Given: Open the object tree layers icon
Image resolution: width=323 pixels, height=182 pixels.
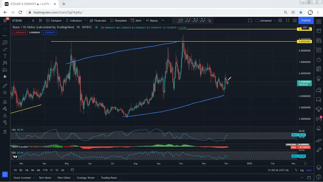Looking at the screenshot, I should 319,167.
